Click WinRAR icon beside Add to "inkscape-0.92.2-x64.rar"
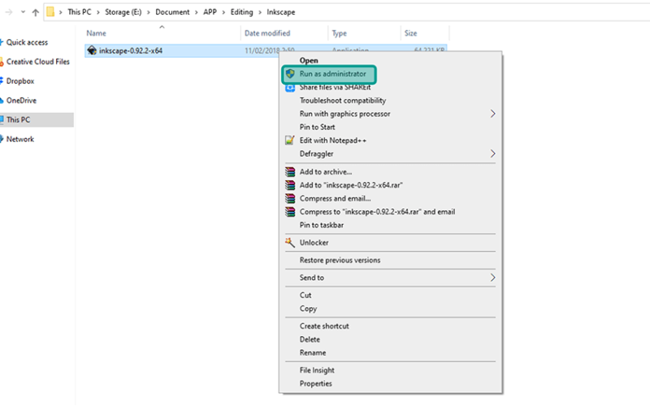The image size is (650, 406). tap(290, 185)
